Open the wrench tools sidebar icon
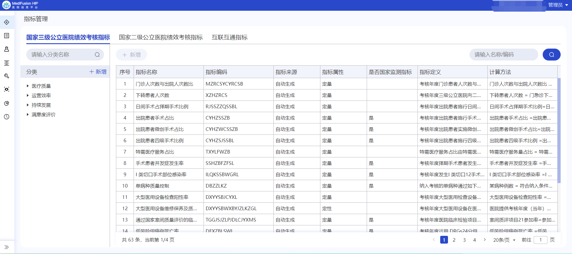 click(x=7, y=76)
